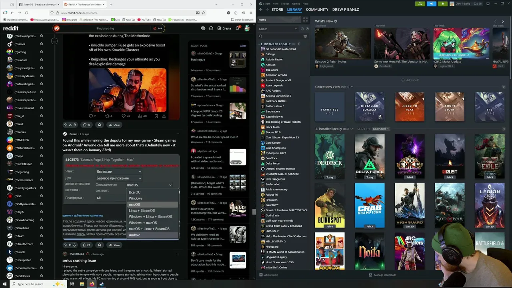This screenshot has width=512, height=288.
Task: Next What's New items arrow
Action: tap(503, 21)
